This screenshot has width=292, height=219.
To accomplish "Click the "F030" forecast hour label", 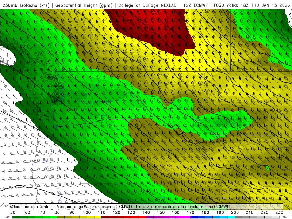I will 219,5.
